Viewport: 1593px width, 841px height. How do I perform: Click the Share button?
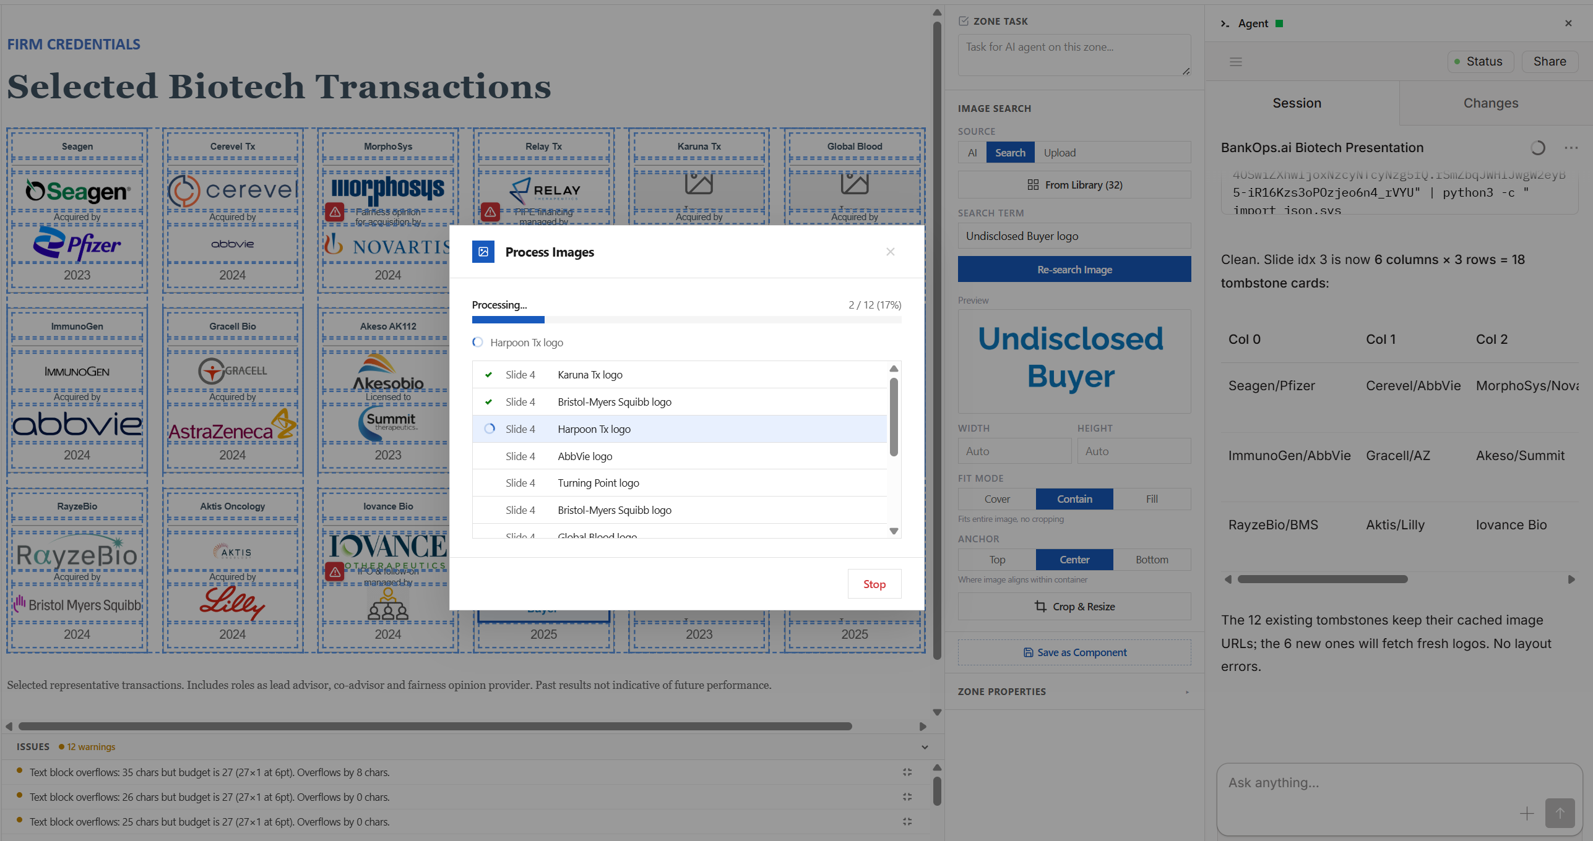[x=1549, y=61]
